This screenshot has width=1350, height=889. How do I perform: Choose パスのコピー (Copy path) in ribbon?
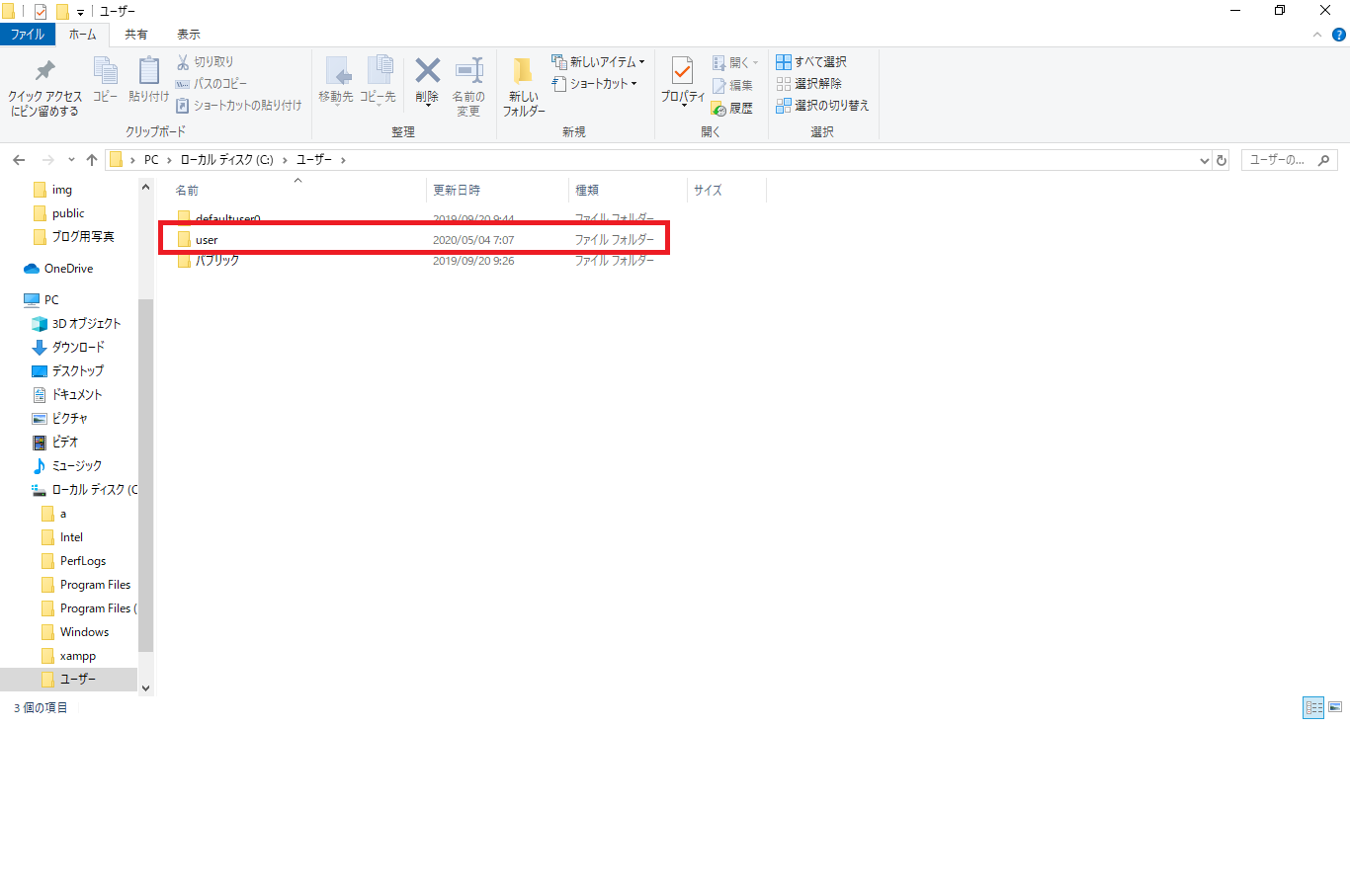pos(211,84)
